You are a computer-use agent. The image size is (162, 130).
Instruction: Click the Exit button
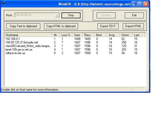tap(134, 15)
